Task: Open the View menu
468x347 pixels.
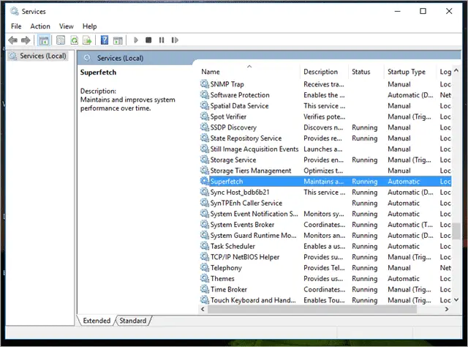Action: [67, 26]
